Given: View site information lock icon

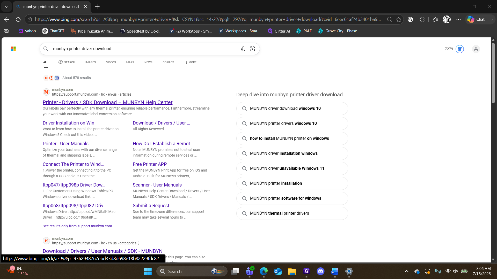Looking at the screenshot, I should (x=30, y=19).
